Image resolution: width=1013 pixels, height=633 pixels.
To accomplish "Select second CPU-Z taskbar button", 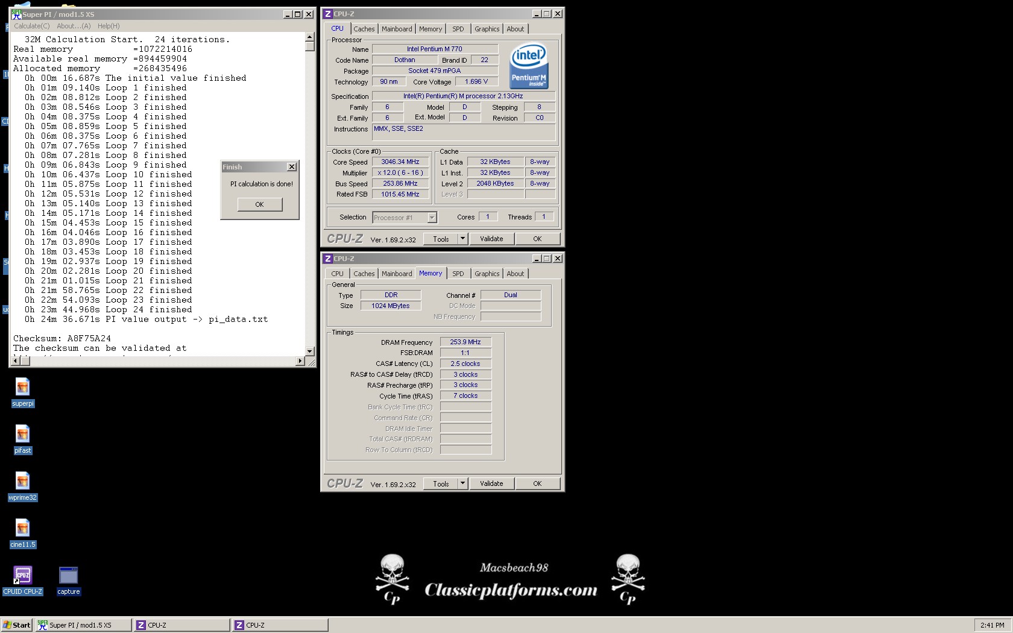I will [x=280, y=625].
